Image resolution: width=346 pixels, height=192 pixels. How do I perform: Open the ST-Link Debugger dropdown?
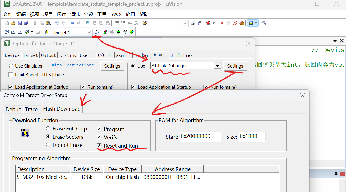(218, 66)
